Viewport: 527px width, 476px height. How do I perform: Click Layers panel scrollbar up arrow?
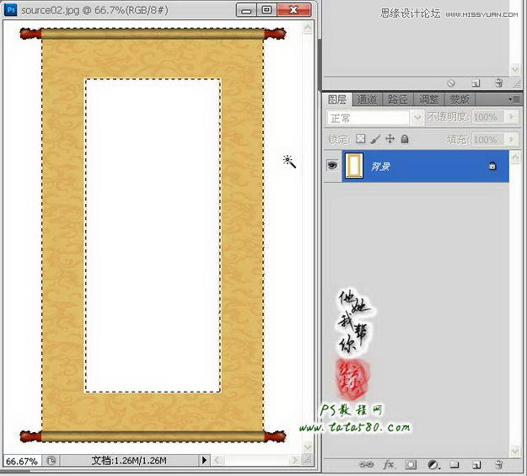point(515,158)
